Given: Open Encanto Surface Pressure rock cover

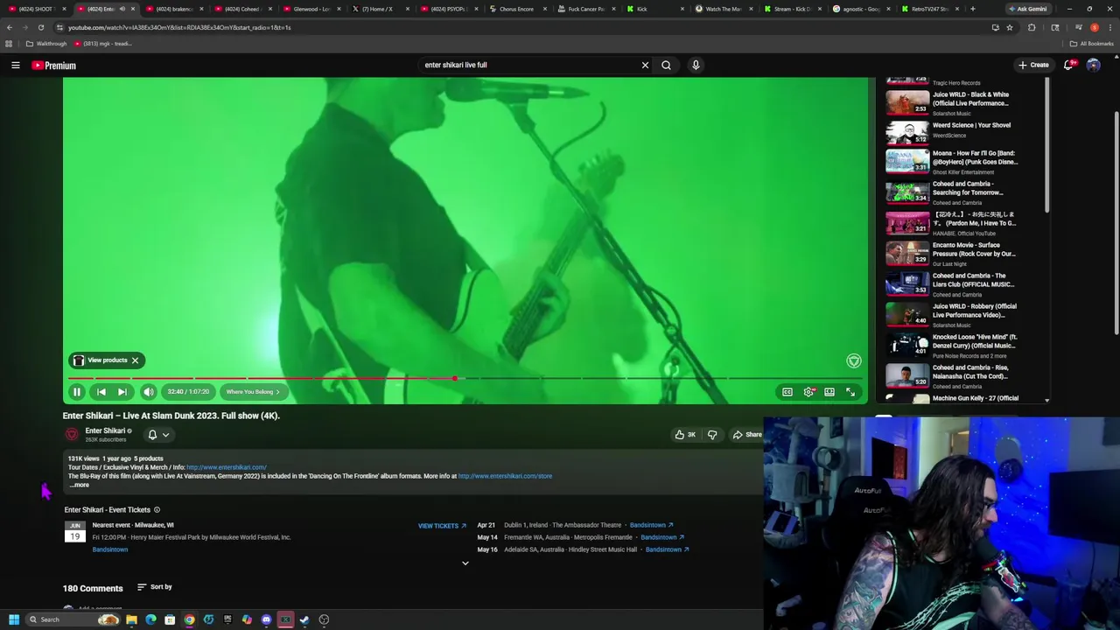Looking at the screenshot, I should [x=952, y=254].
